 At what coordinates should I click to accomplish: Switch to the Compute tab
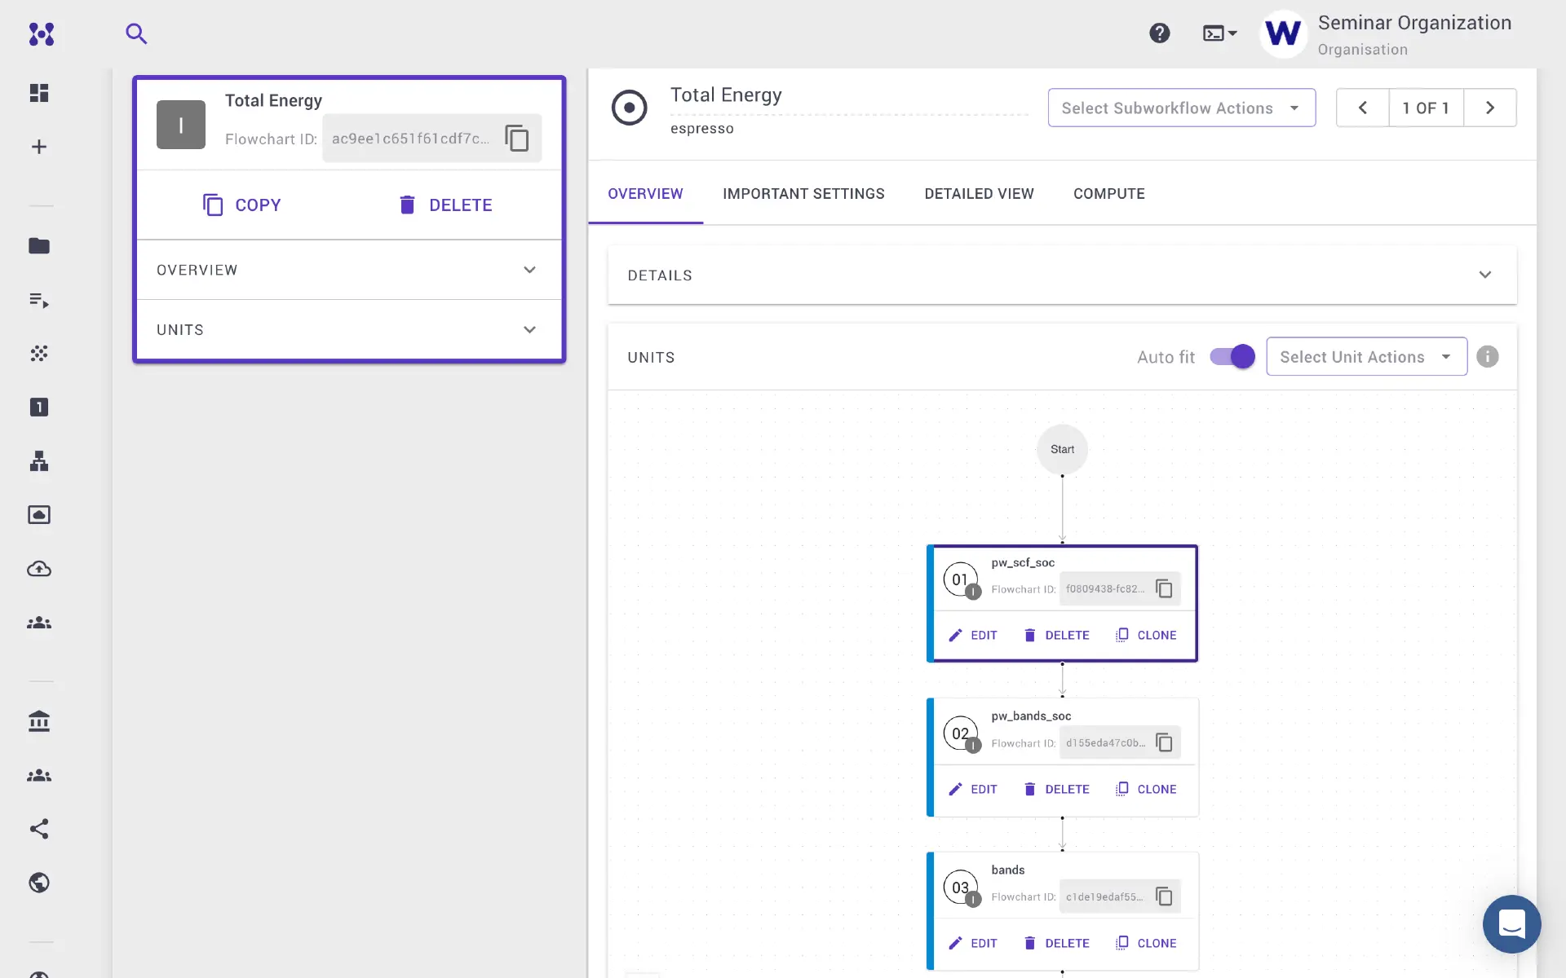coord(1108,194)
